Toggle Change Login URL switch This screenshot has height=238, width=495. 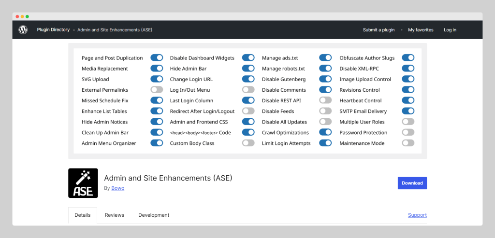[x=248, y=79]
